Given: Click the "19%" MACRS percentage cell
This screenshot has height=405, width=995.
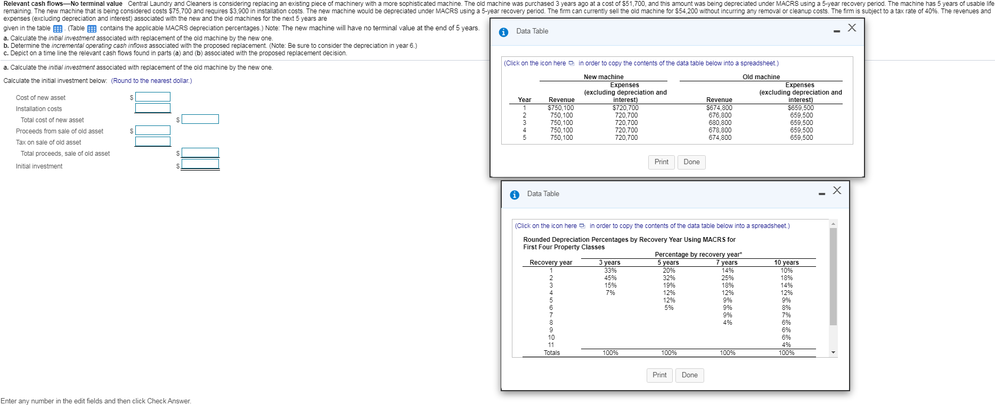Looking at the screenshot, I should pos(669,285).
